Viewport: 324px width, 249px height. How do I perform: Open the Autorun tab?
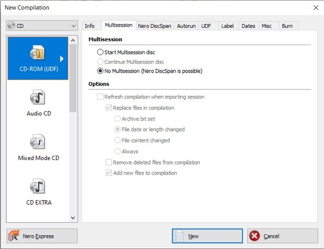(x=186, y=26)
